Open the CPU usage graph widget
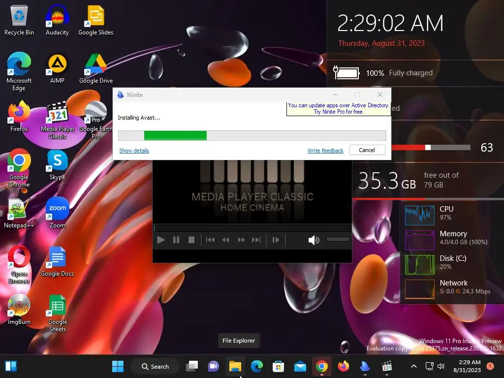 click(419, 215)
